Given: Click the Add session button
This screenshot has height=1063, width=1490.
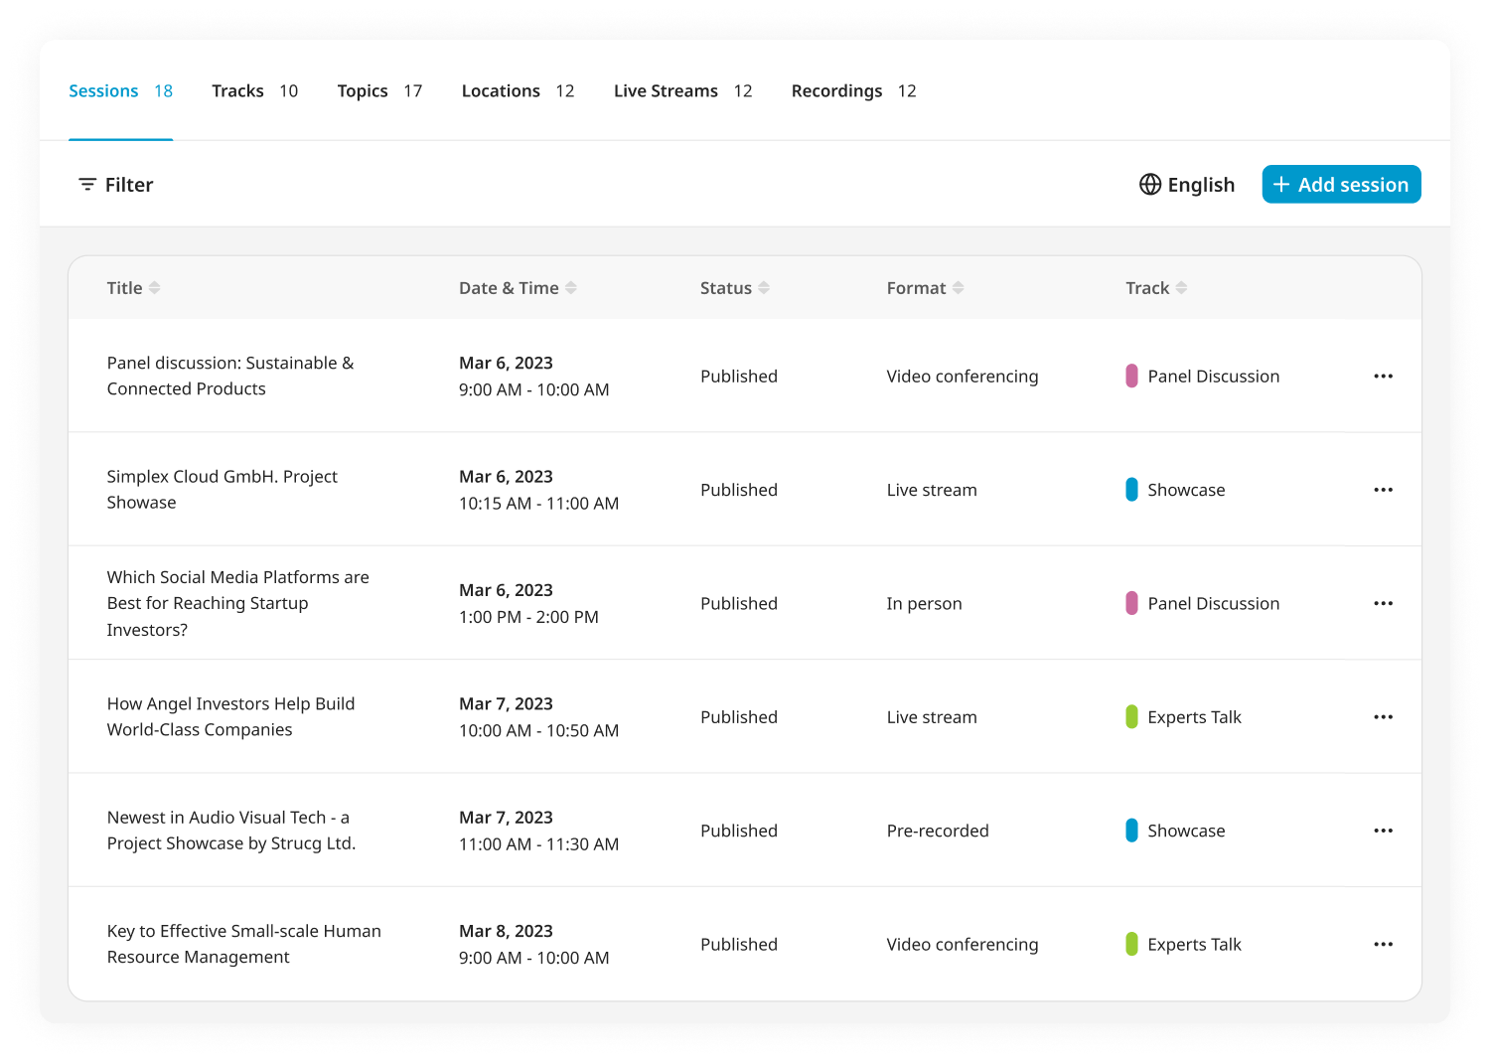Looking at the screenshot, I should click(1341, 184).
